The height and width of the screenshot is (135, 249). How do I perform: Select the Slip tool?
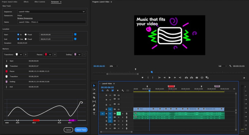coord(94,101)
